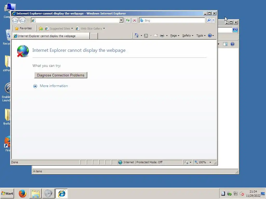Image resolution: width=266 pixels, height=199 pixels.
Task: Click the RSS feeds icon
Action: 146,35
